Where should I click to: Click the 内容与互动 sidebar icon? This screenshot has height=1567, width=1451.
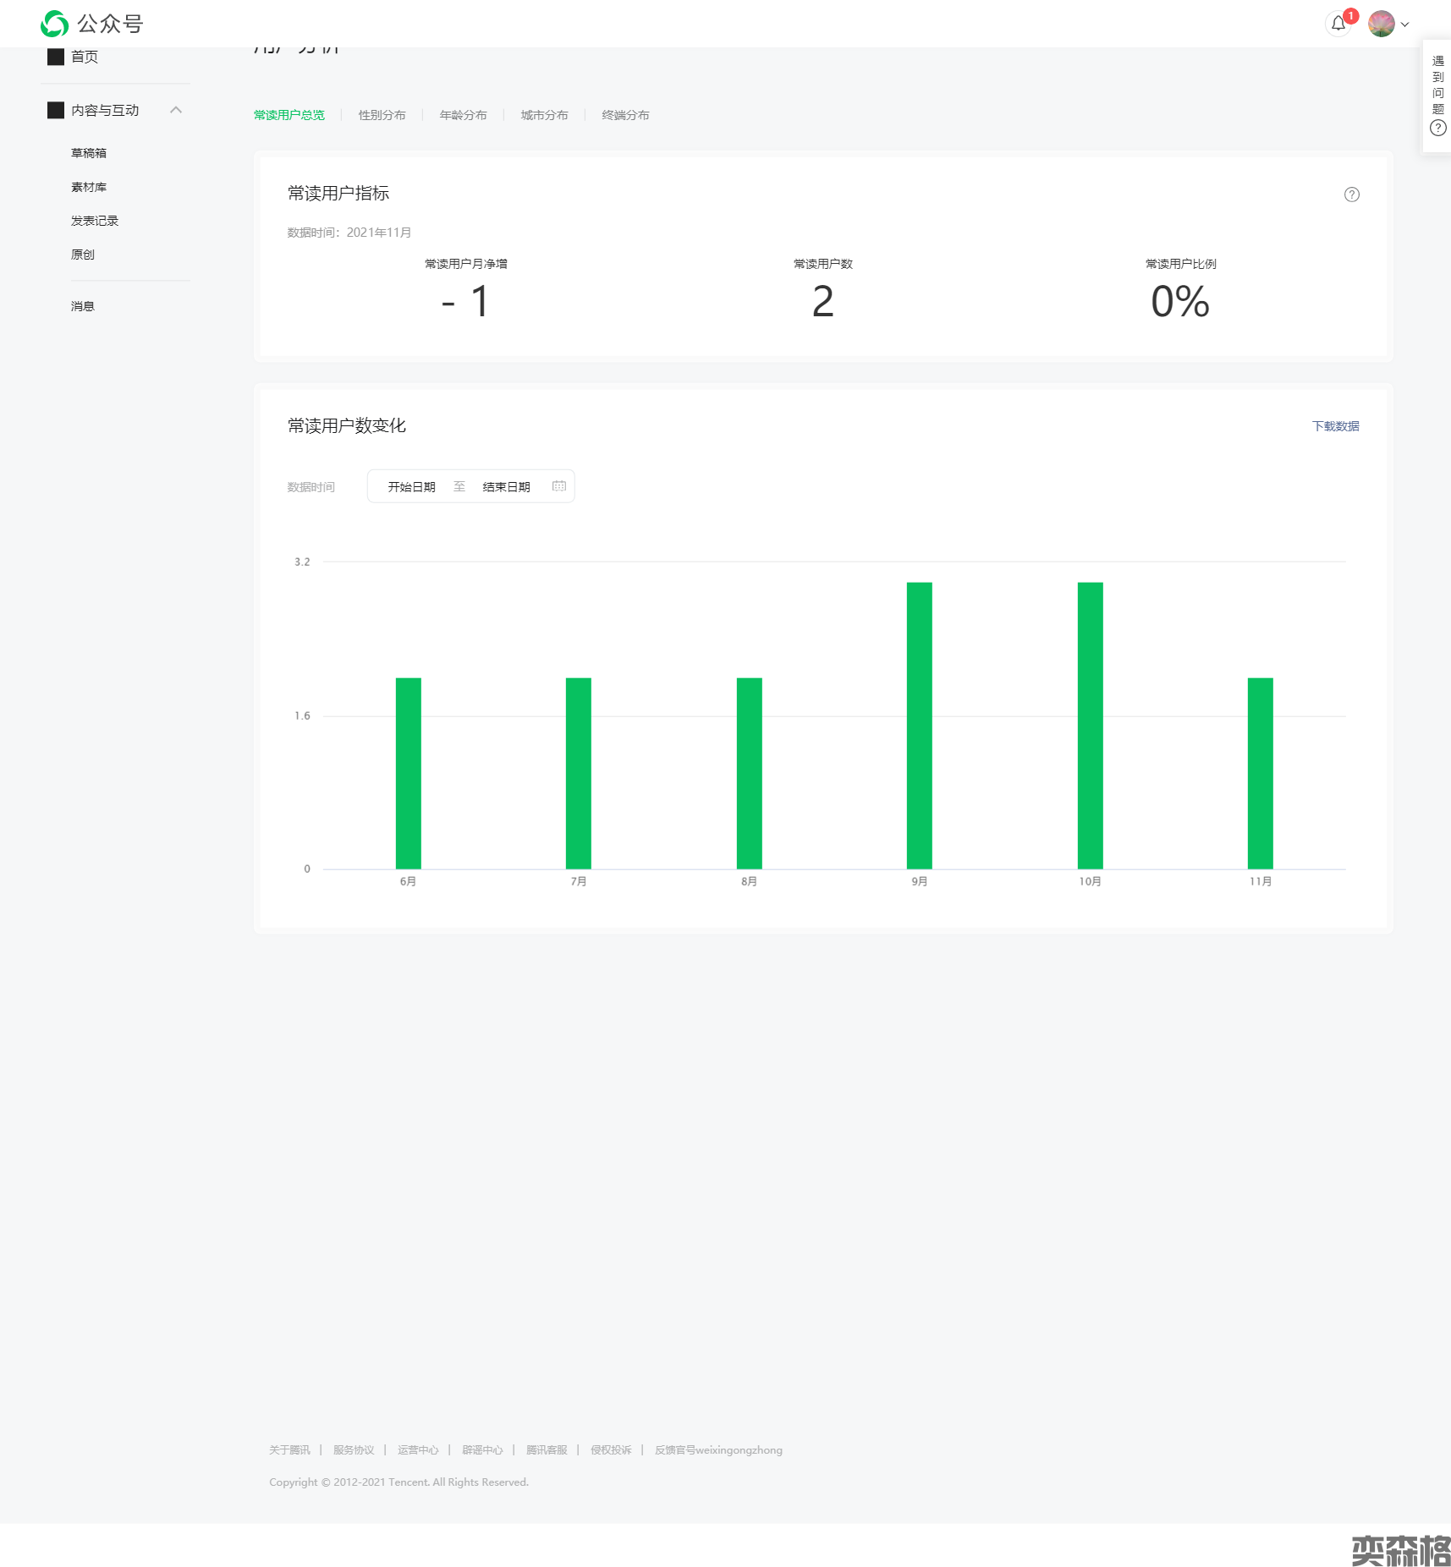56,110
